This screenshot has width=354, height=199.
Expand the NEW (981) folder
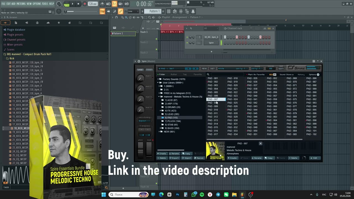click(x=160, y=132)
